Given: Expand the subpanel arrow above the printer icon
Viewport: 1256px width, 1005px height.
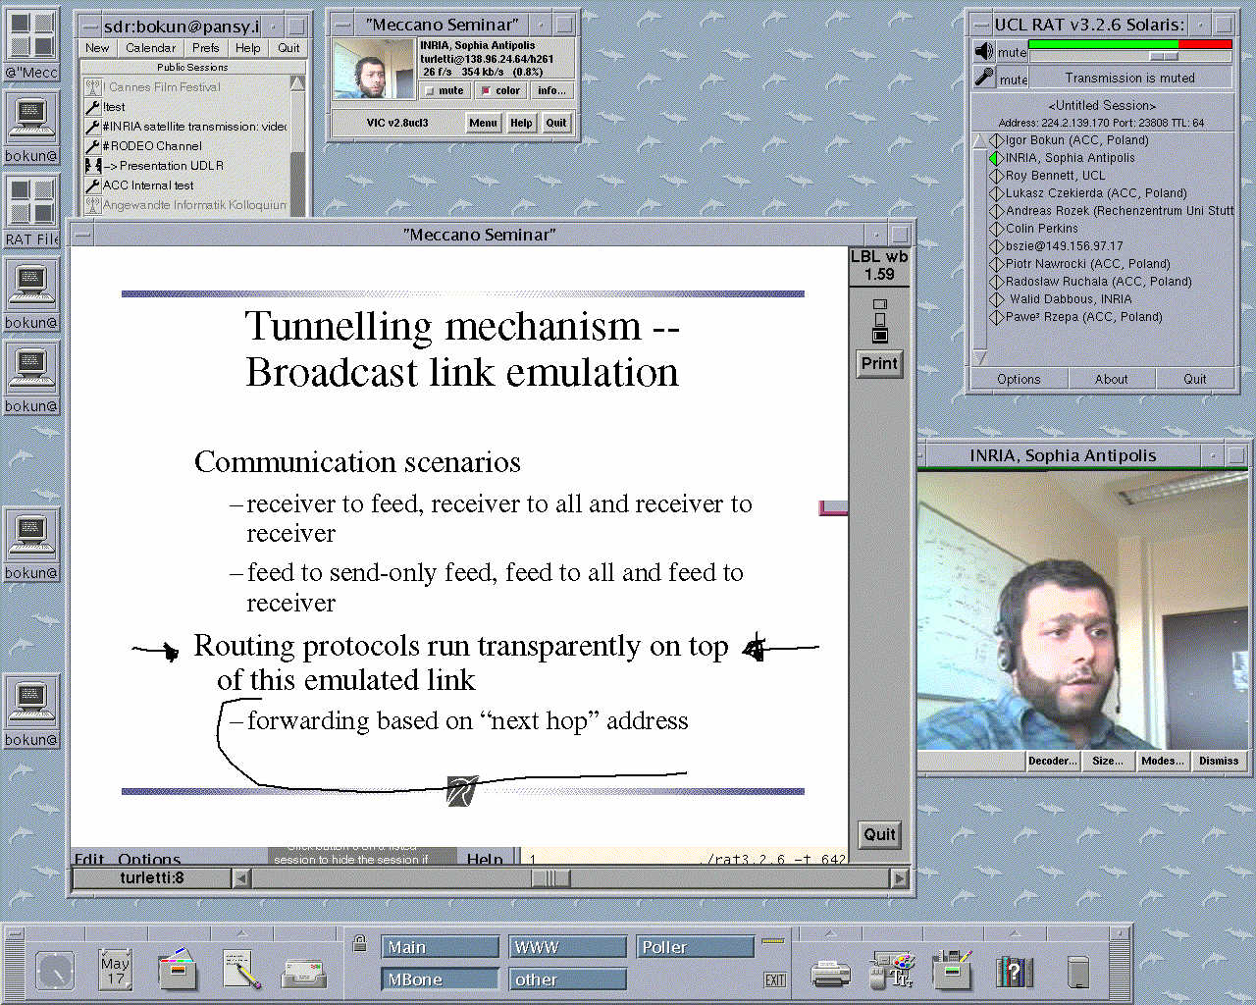Looking at the screenshot, I should click(x=830, y=933).
